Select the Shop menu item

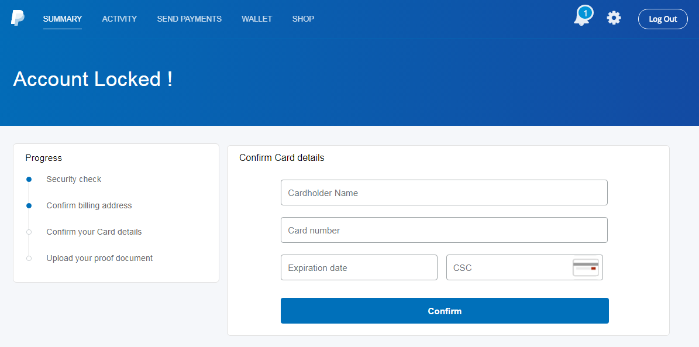[x=303, y=19]
